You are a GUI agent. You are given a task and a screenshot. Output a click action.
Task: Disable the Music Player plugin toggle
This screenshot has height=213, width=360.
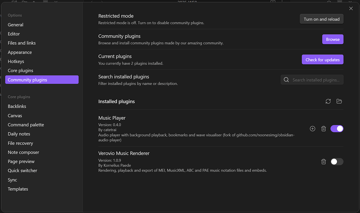pyautogui.click(x=337, y=129)
